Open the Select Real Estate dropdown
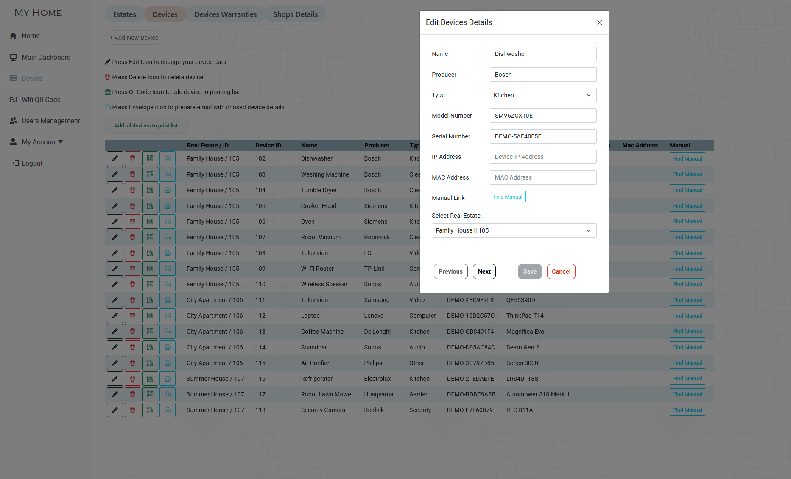The width and height of the screenshot is (791, 479). [x=514, y=230]
